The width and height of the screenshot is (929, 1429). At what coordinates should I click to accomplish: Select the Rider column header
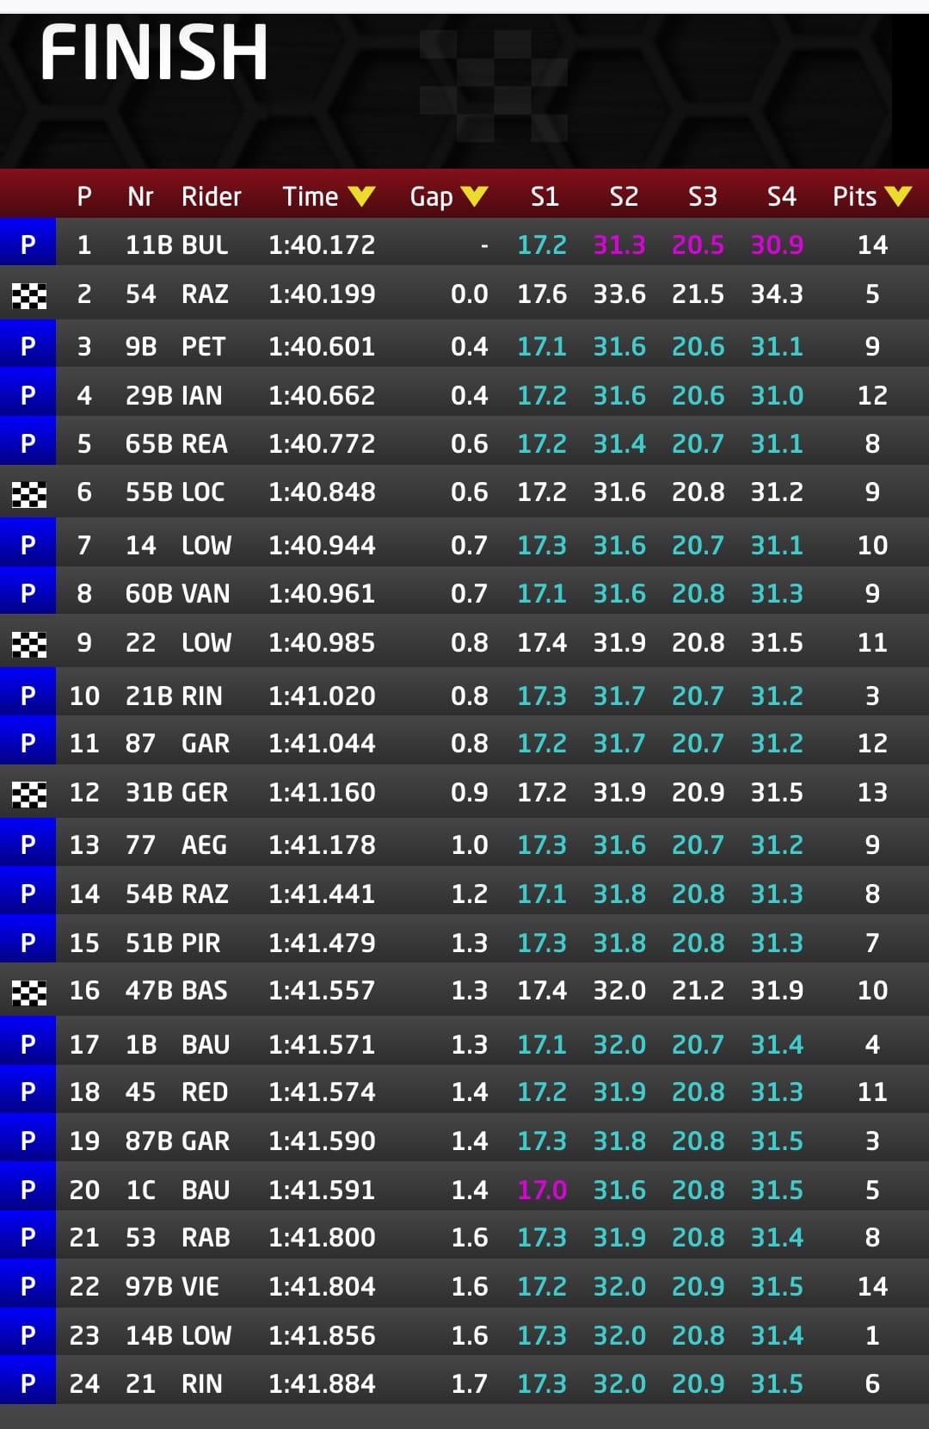[x=211, y=196]
